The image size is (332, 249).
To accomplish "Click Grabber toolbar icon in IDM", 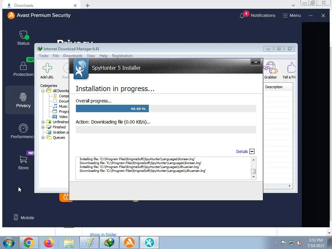I will [x=270, y=70].
